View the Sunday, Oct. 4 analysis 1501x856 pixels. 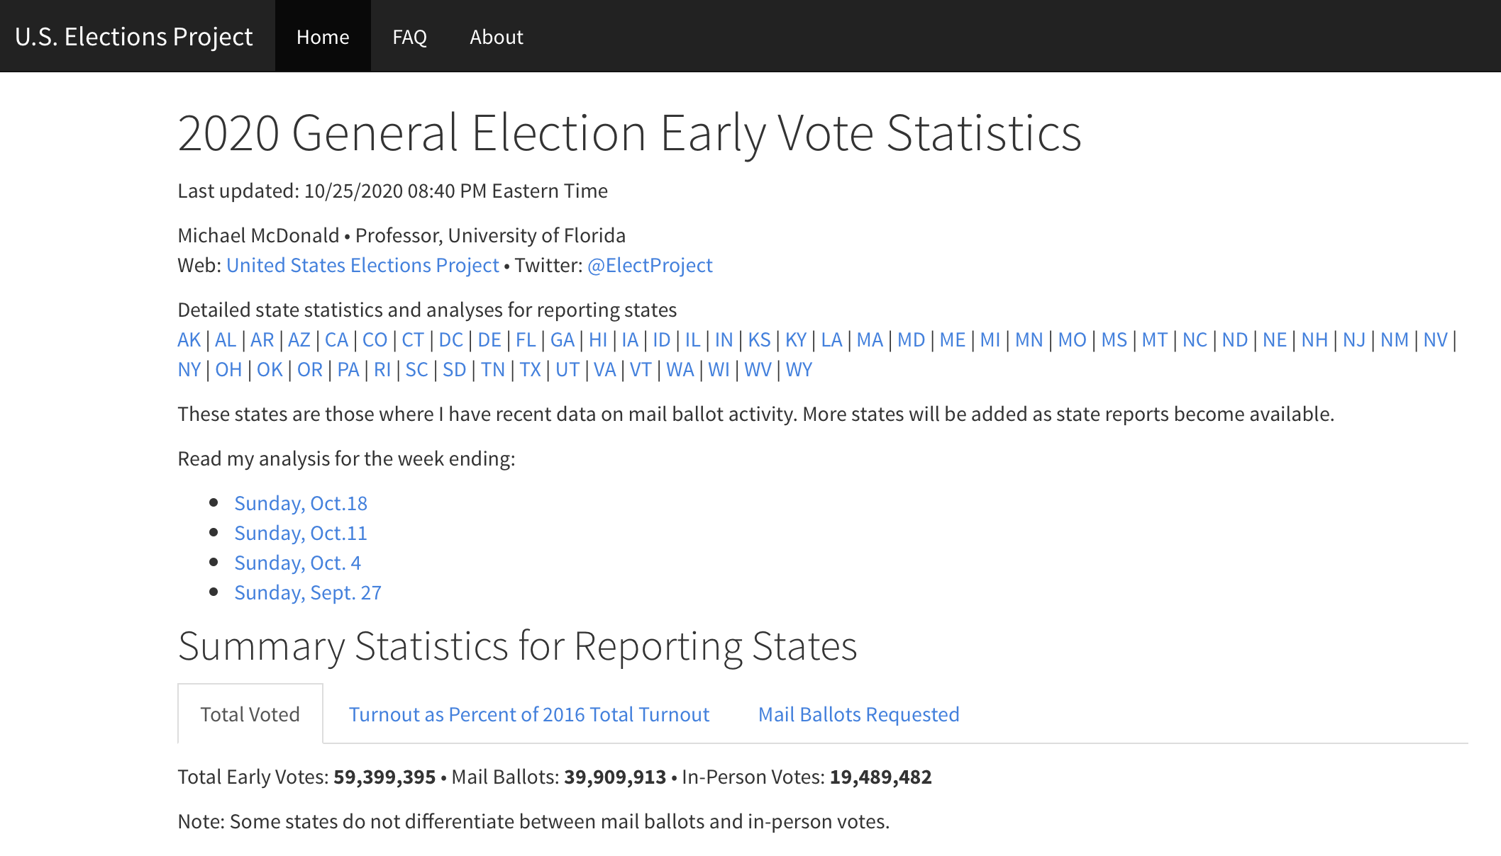click(297, 563)
